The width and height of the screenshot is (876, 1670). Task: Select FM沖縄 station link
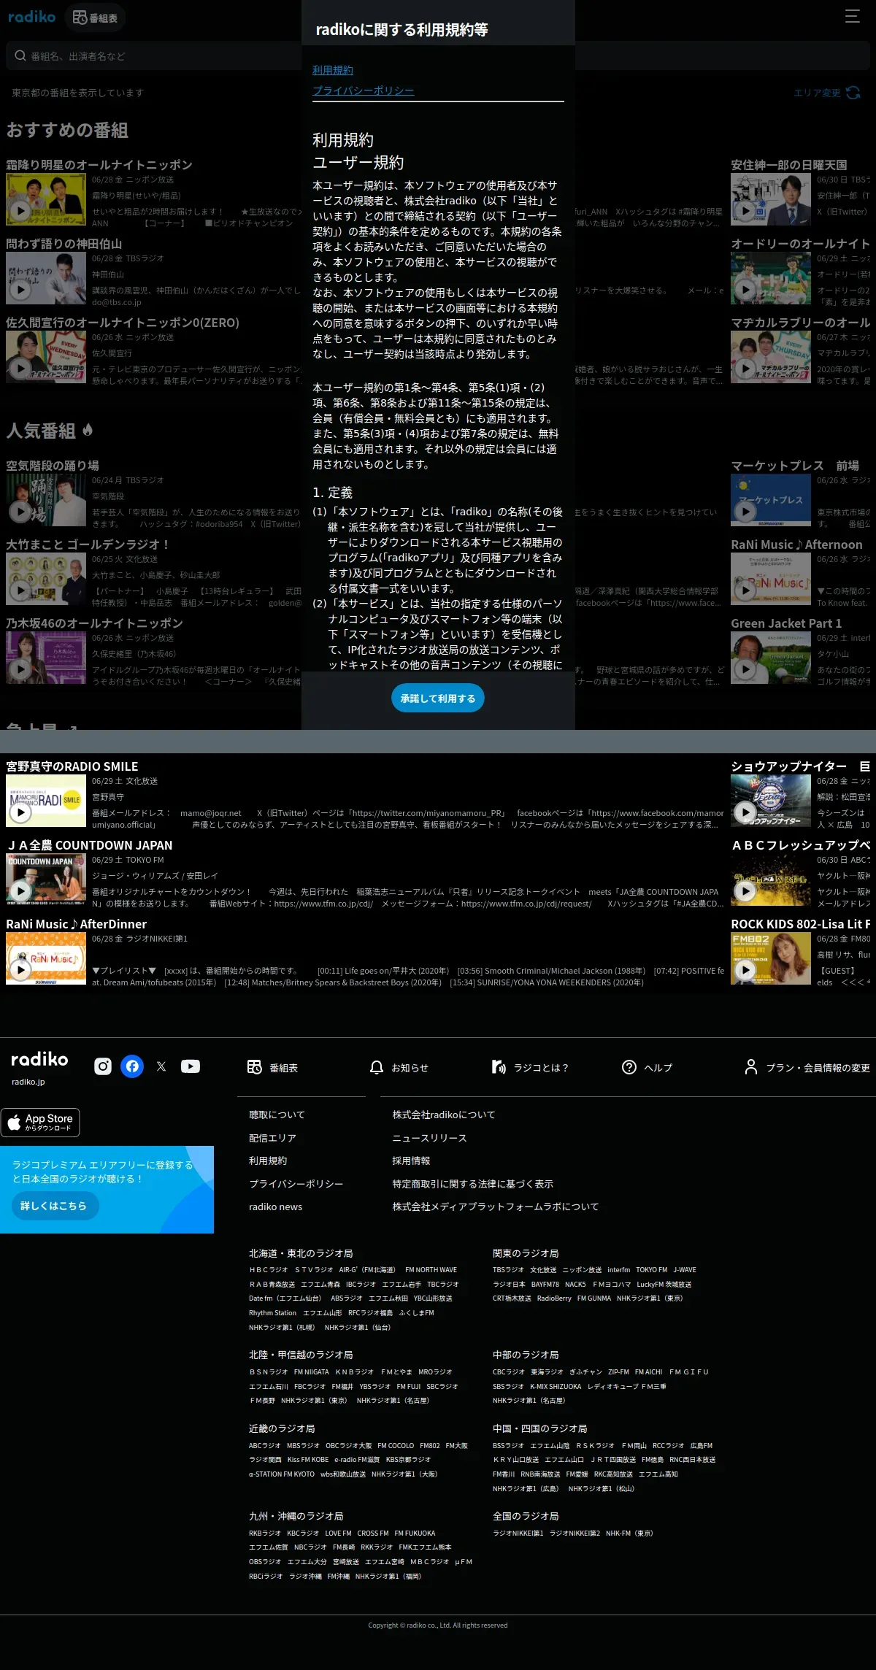338,1577
